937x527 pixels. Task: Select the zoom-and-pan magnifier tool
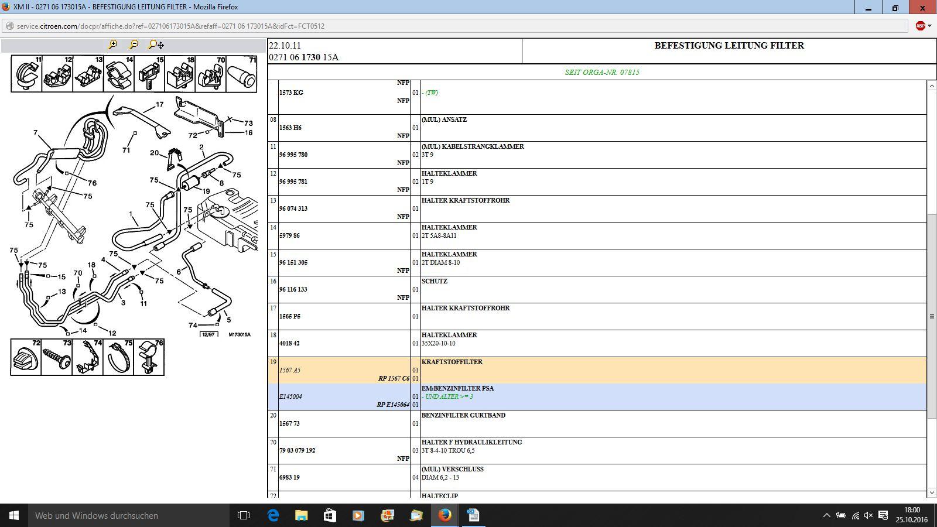156,45
